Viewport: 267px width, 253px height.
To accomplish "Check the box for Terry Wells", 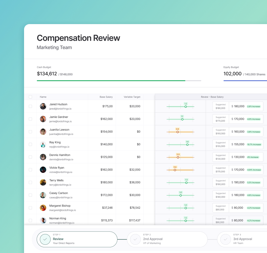I will coord(30,183).
